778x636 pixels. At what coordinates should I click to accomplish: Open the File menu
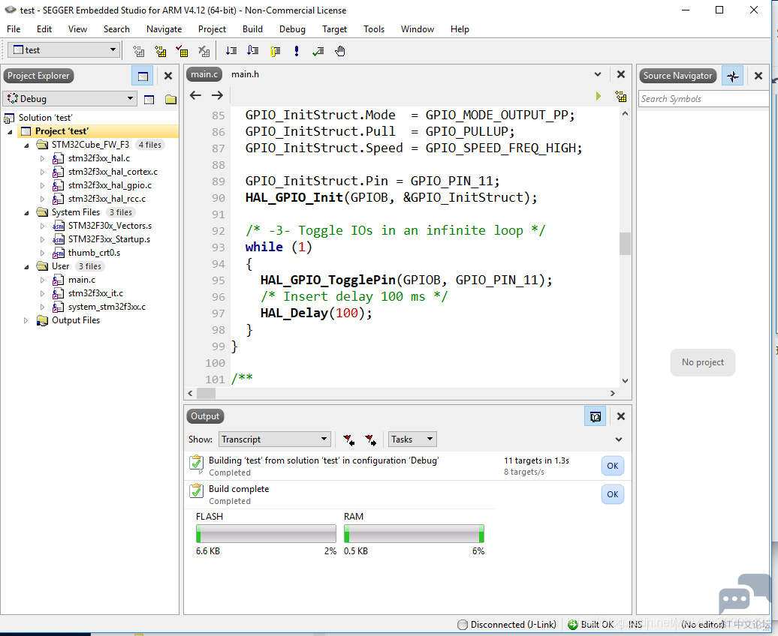point(14,29)
